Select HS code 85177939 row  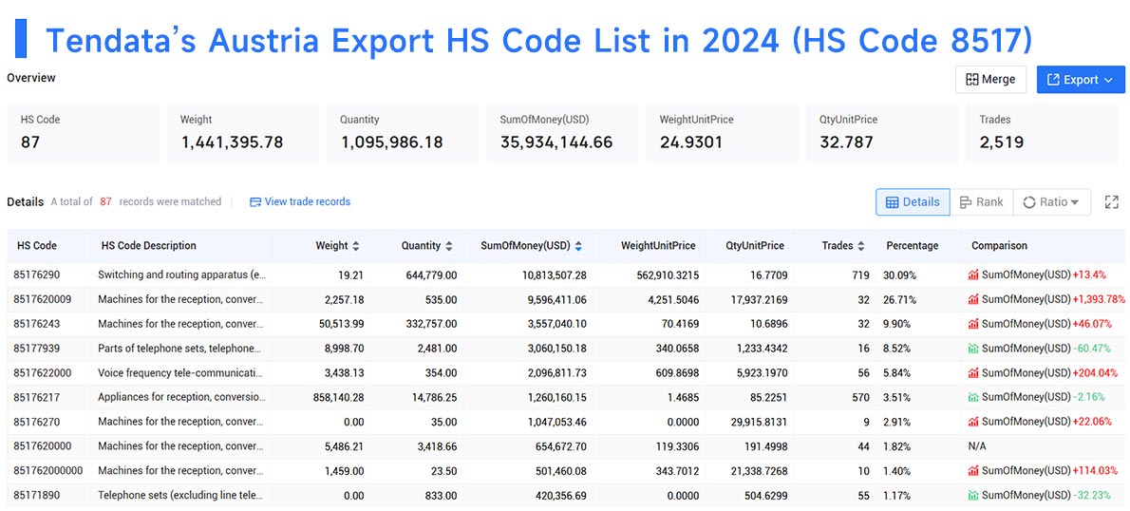point(566,349)
